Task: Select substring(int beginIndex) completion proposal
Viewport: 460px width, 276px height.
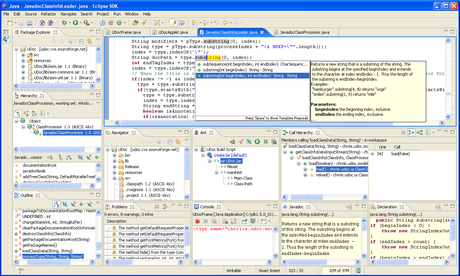Action: click(x=252, y=70)
